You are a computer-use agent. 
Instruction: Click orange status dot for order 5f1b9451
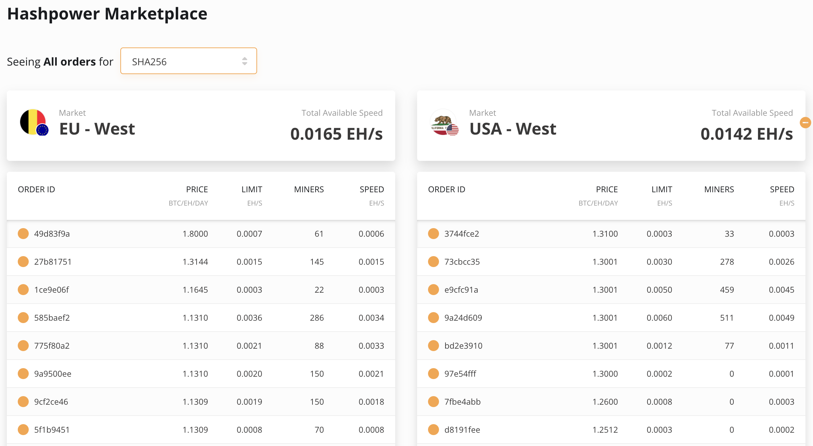(x=23, y=430)
